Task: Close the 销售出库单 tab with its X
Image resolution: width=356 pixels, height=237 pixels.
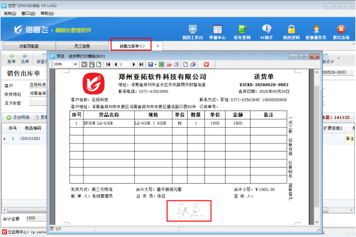Action: [x=158, y=46]
